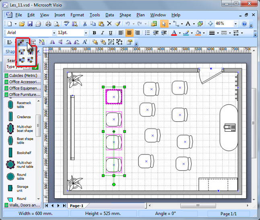Open the zoom level dropdown showing 46%
Screen dimensions: 260x220
point(235,24)
